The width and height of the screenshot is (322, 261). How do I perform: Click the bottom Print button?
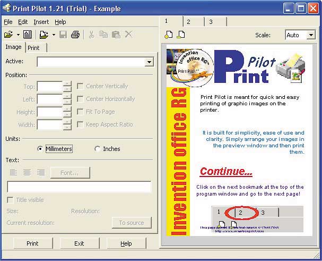click(33, 243)
